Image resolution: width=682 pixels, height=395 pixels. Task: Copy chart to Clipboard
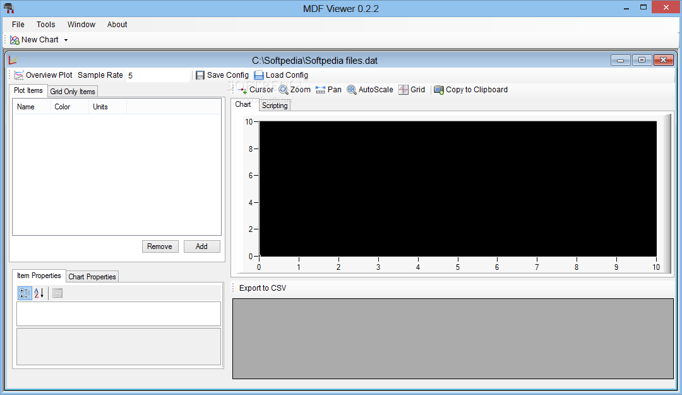tap(470, 90)
